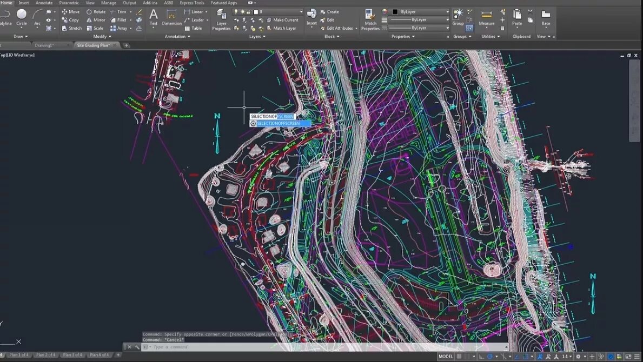Open the lineweight ByLayer dropdown

point(419,19)
